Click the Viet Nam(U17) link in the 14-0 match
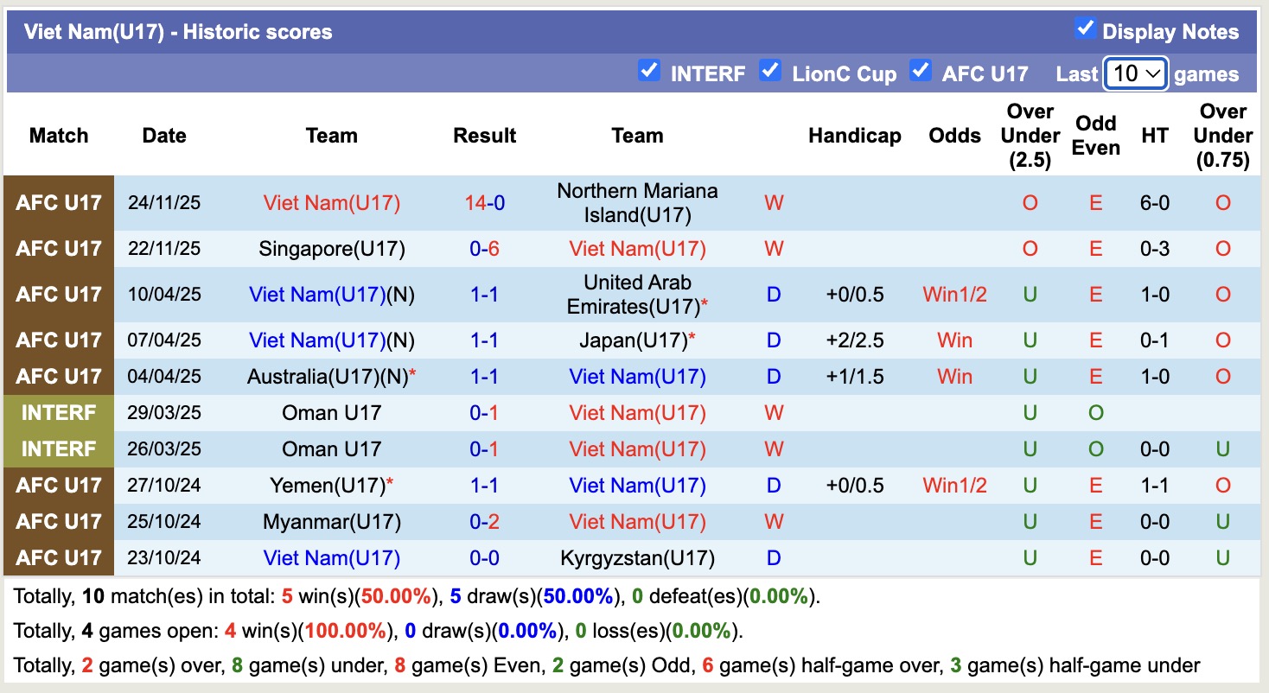This screenshot has width=1269, height=693. pyautogui.click(x=331, y=202)
